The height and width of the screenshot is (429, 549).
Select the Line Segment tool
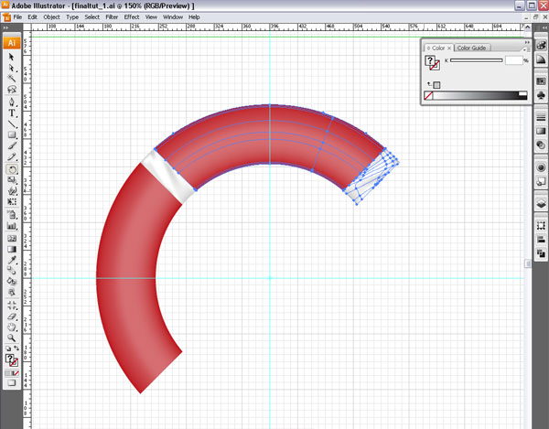coord(12,123)
